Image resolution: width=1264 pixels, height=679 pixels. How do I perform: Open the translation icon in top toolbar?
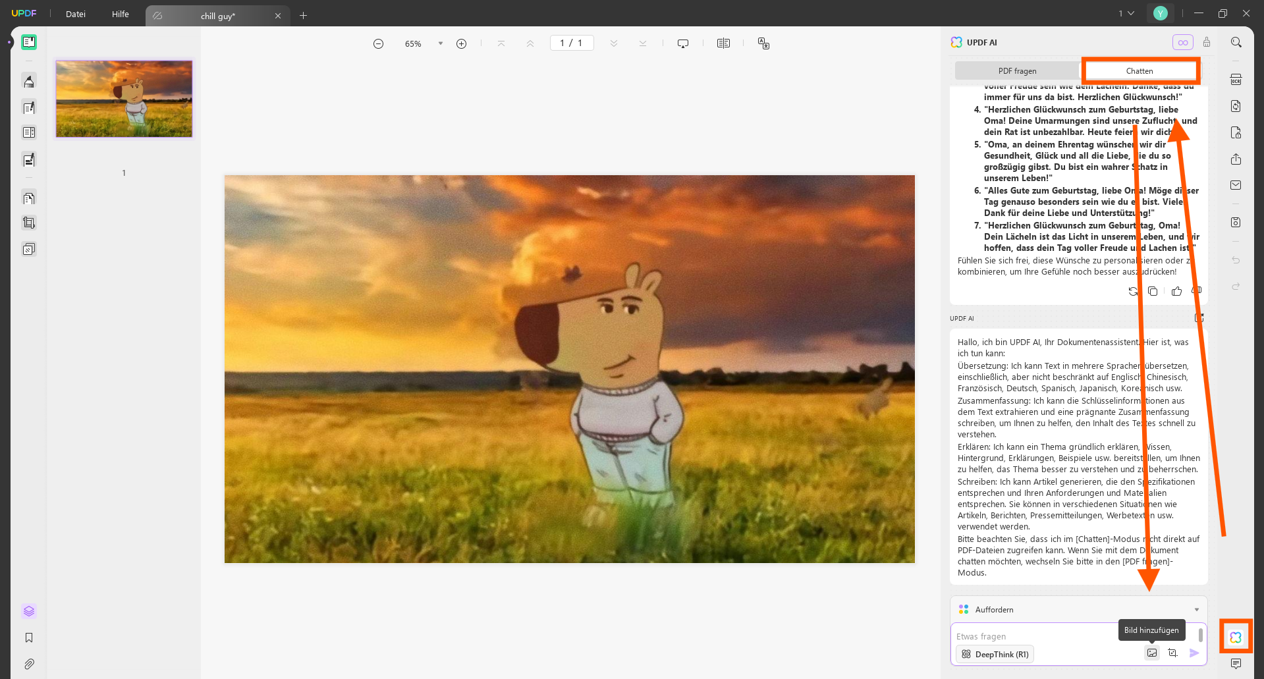763,43
